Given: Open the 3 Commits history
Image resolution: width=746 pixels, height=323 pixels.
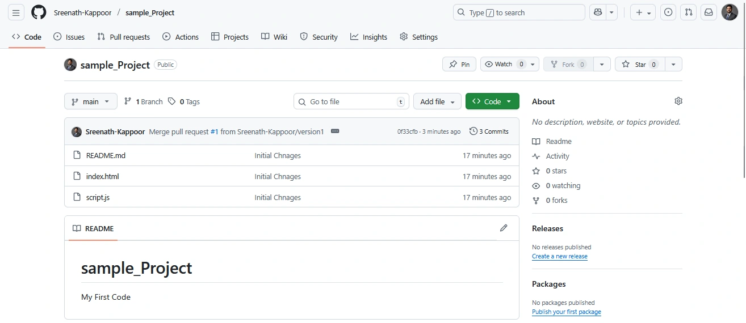Looking at the screenshot, I should (x=489, y=131).
